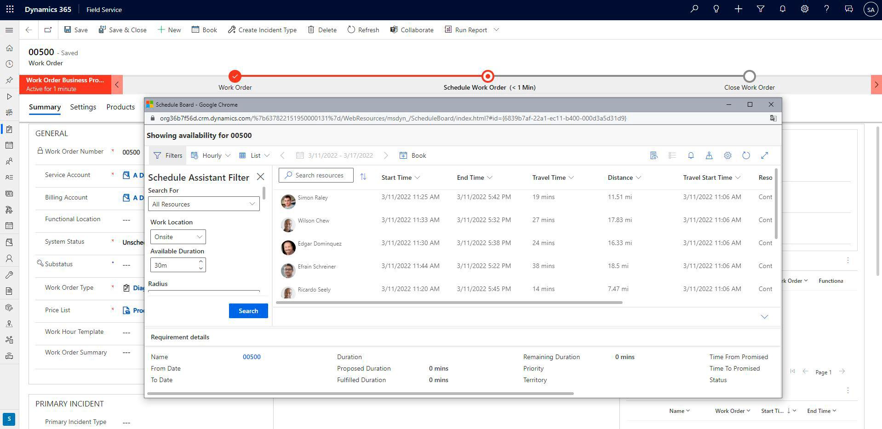Toggle the Filters button
This screenshot has width=882, height=429.
pos(168,155)
